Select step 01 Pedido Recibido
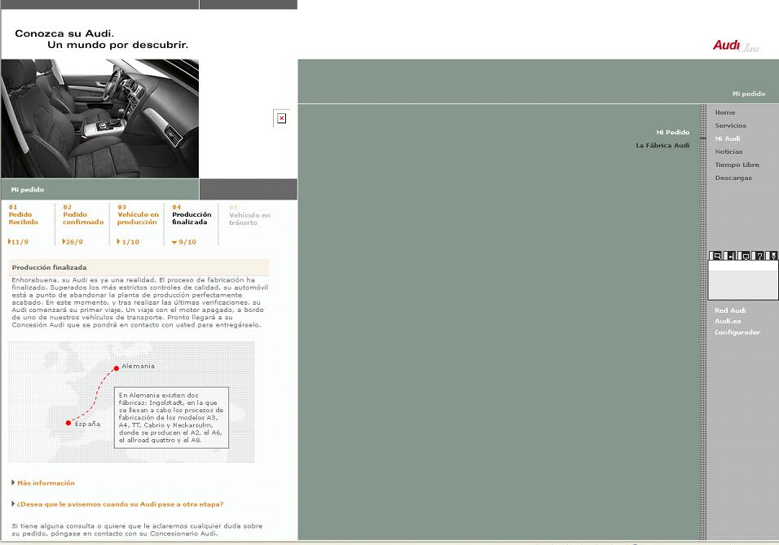The width and height of the screenshot is (779, 545). point(24,214)
